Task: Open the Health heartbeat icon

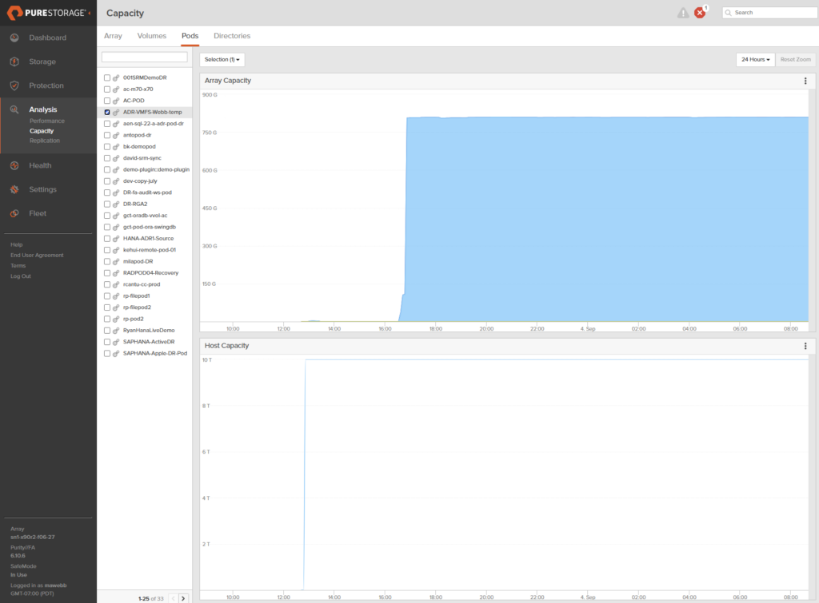Action: 14,165
